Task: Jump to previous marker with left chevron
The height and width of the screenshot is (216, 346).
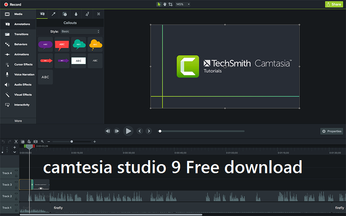Action: point(140,131)
